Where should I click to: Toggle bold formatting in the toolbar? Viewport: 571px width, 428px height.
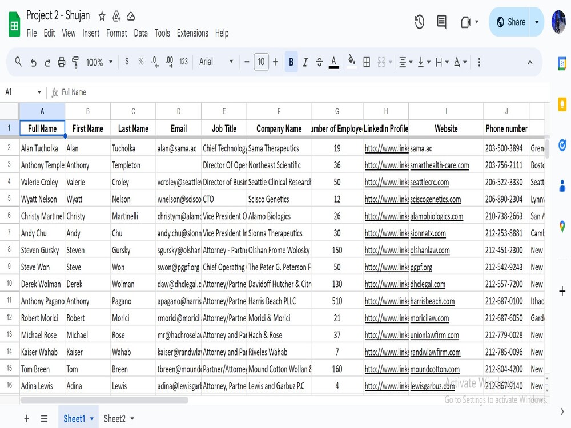coord(291,62)
